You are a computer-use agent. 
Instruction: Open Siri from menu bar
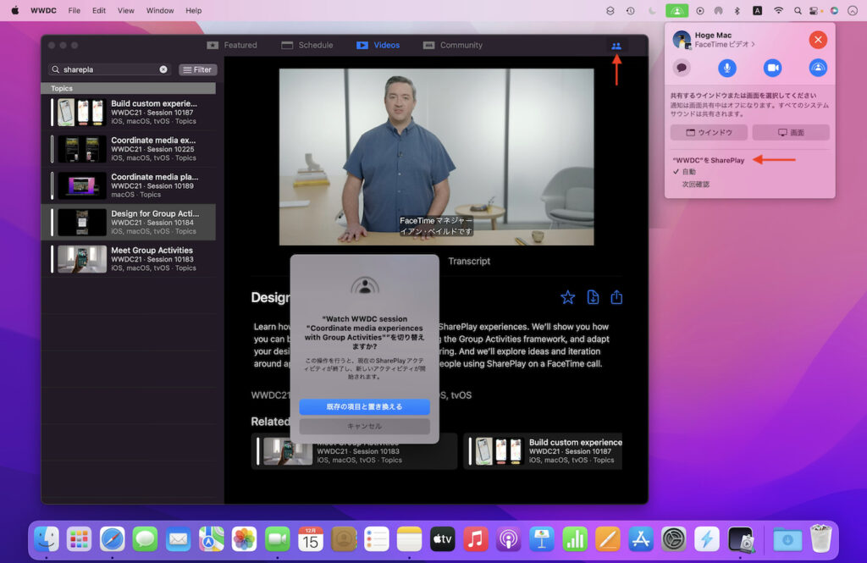pyautogui.click(x=834, y=10)
